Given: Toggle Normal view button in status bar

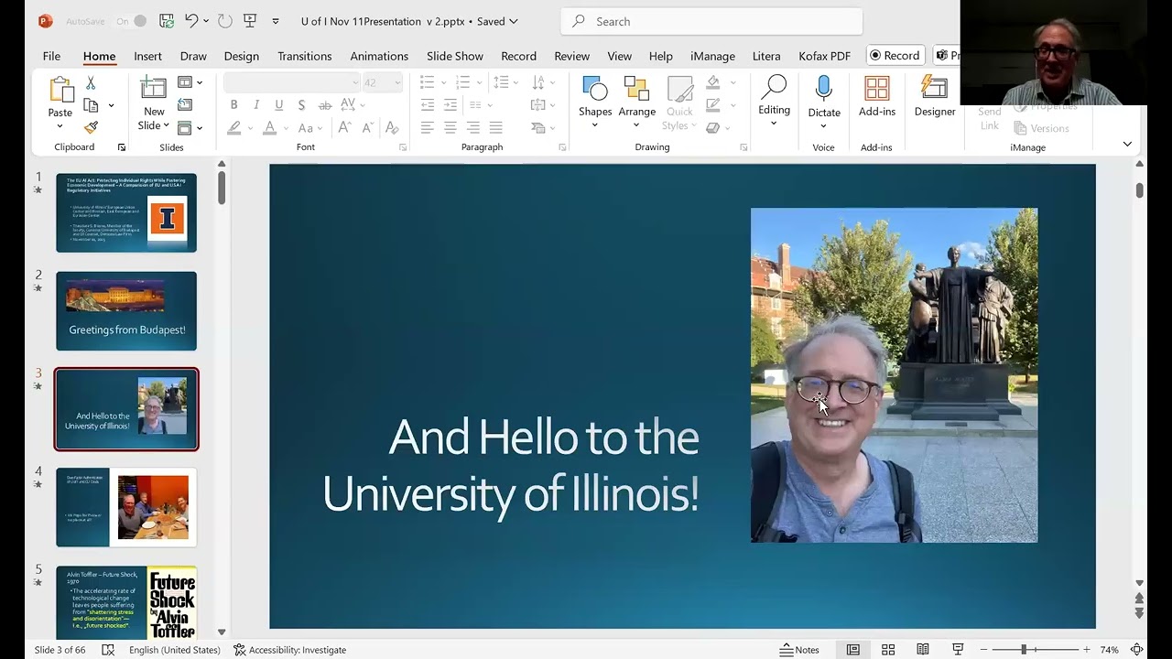Looking at the screenshot, I should [x=852, y=650].
